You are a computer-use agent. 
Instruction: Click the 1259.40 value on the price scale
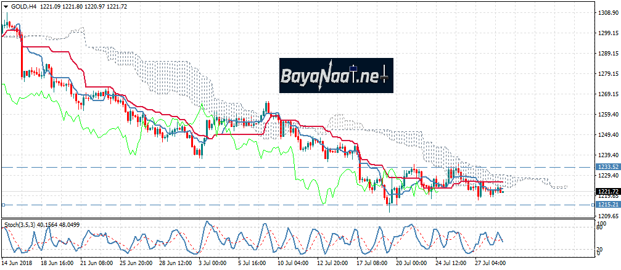(606, 115)
